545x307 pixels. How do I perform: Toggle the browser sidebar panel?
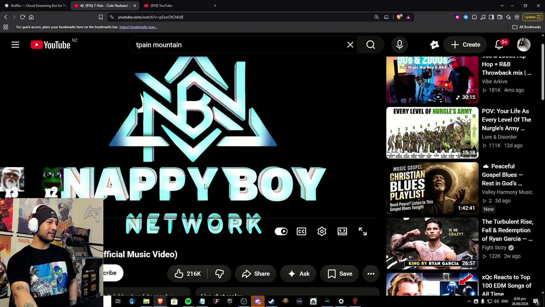coord(491,17)
